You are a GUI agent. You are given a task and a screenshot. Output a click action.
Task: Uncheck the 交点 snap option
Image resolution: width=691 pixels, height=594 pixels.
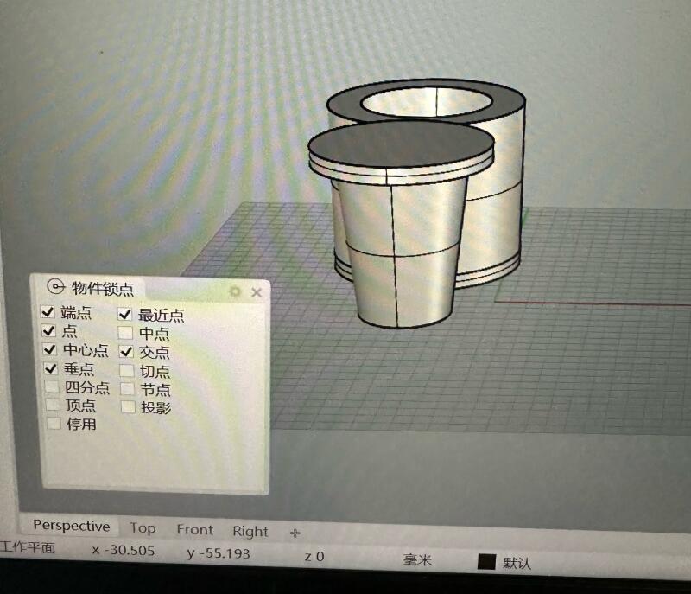(127, 351)
